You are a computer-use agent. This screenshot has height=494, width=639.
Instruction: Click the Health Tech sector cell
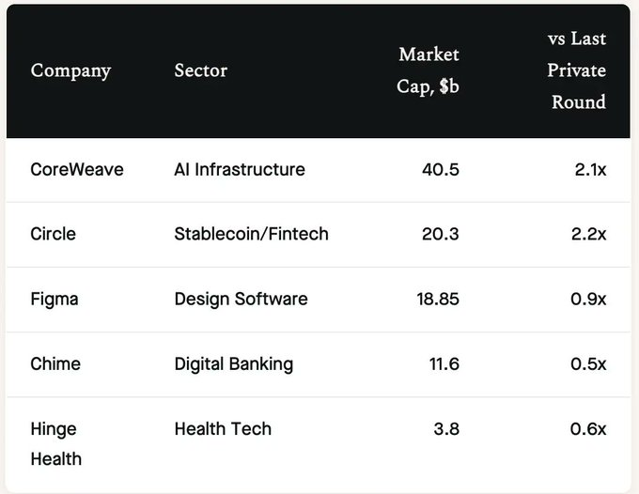click(x=223, y=429)
